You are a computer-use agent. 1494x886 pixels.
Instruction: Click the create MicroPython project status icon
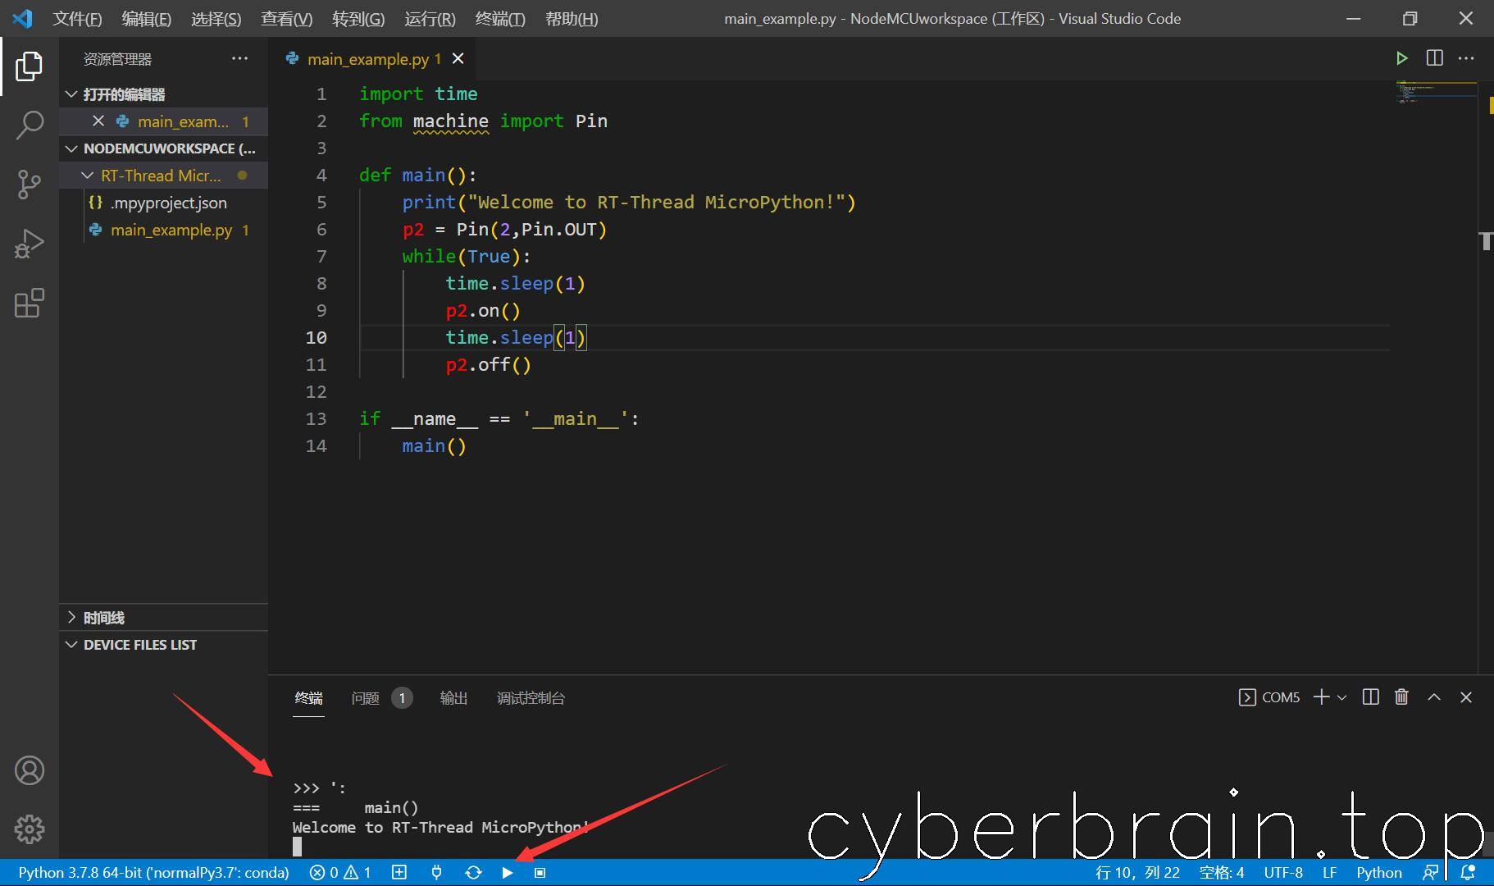coord(399,872)
